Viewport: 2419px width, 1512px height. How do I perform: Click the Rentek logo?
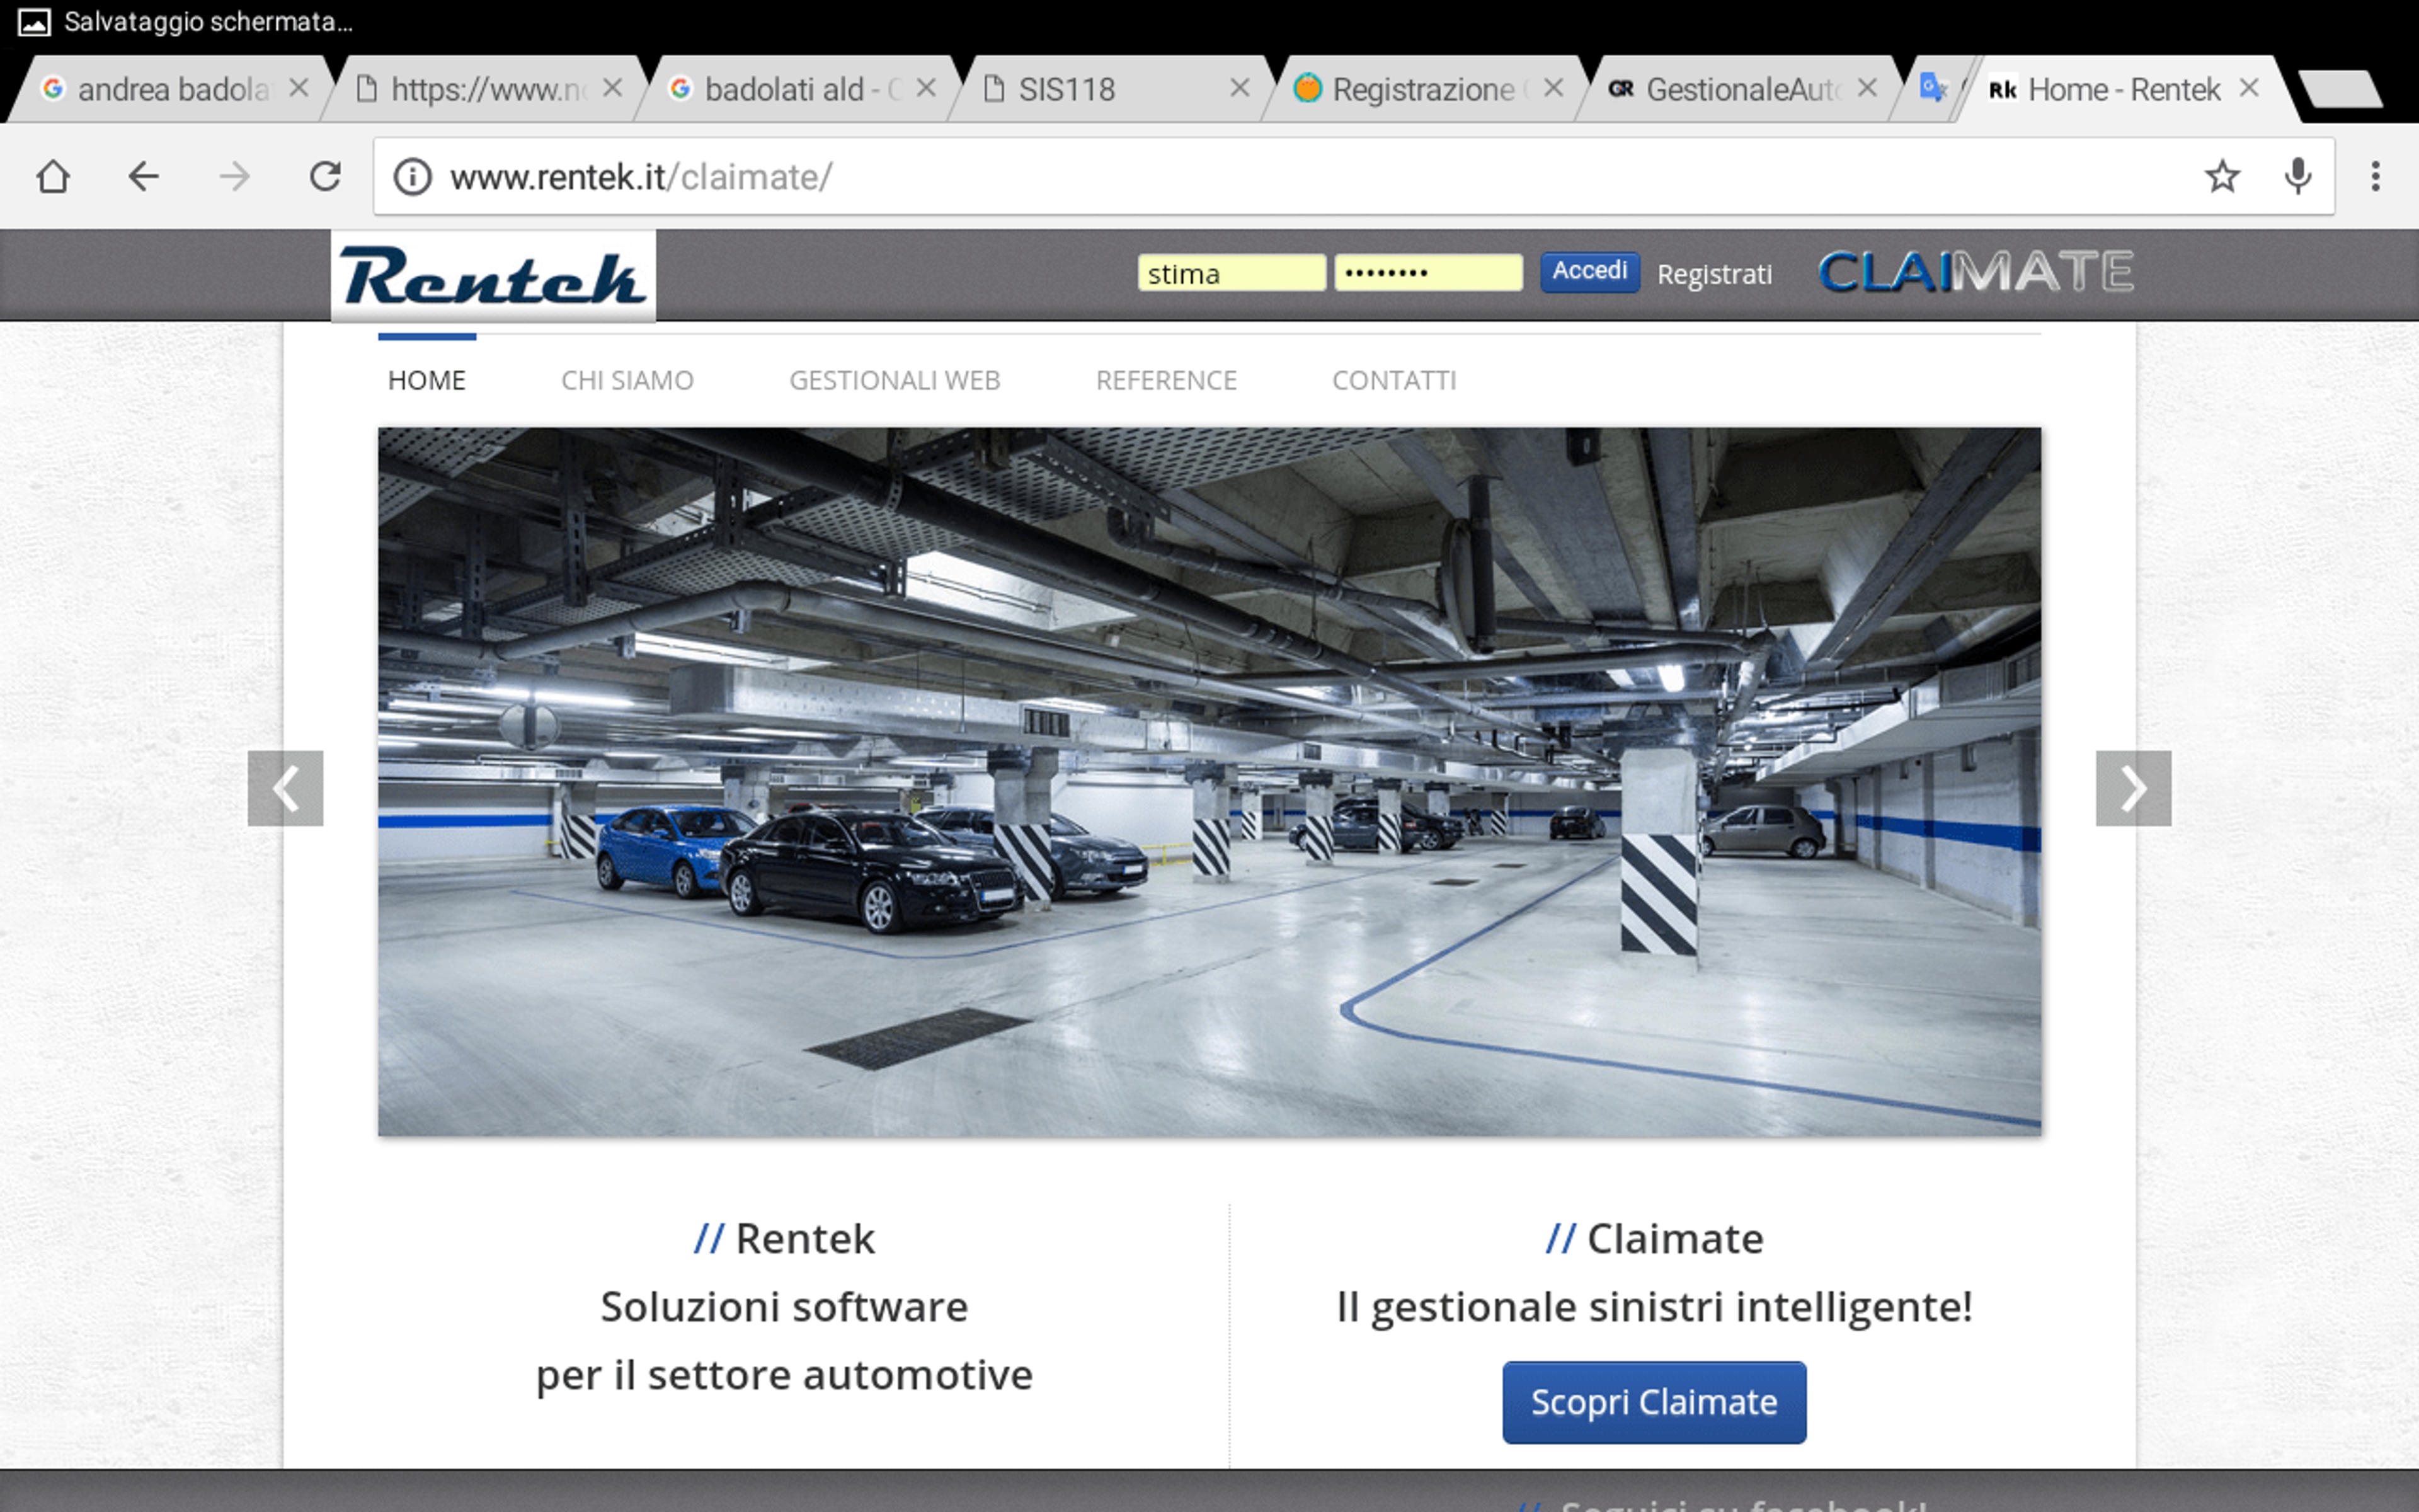494,277
